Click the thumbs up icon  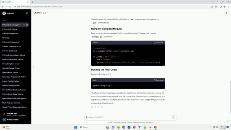coord(95,107)
